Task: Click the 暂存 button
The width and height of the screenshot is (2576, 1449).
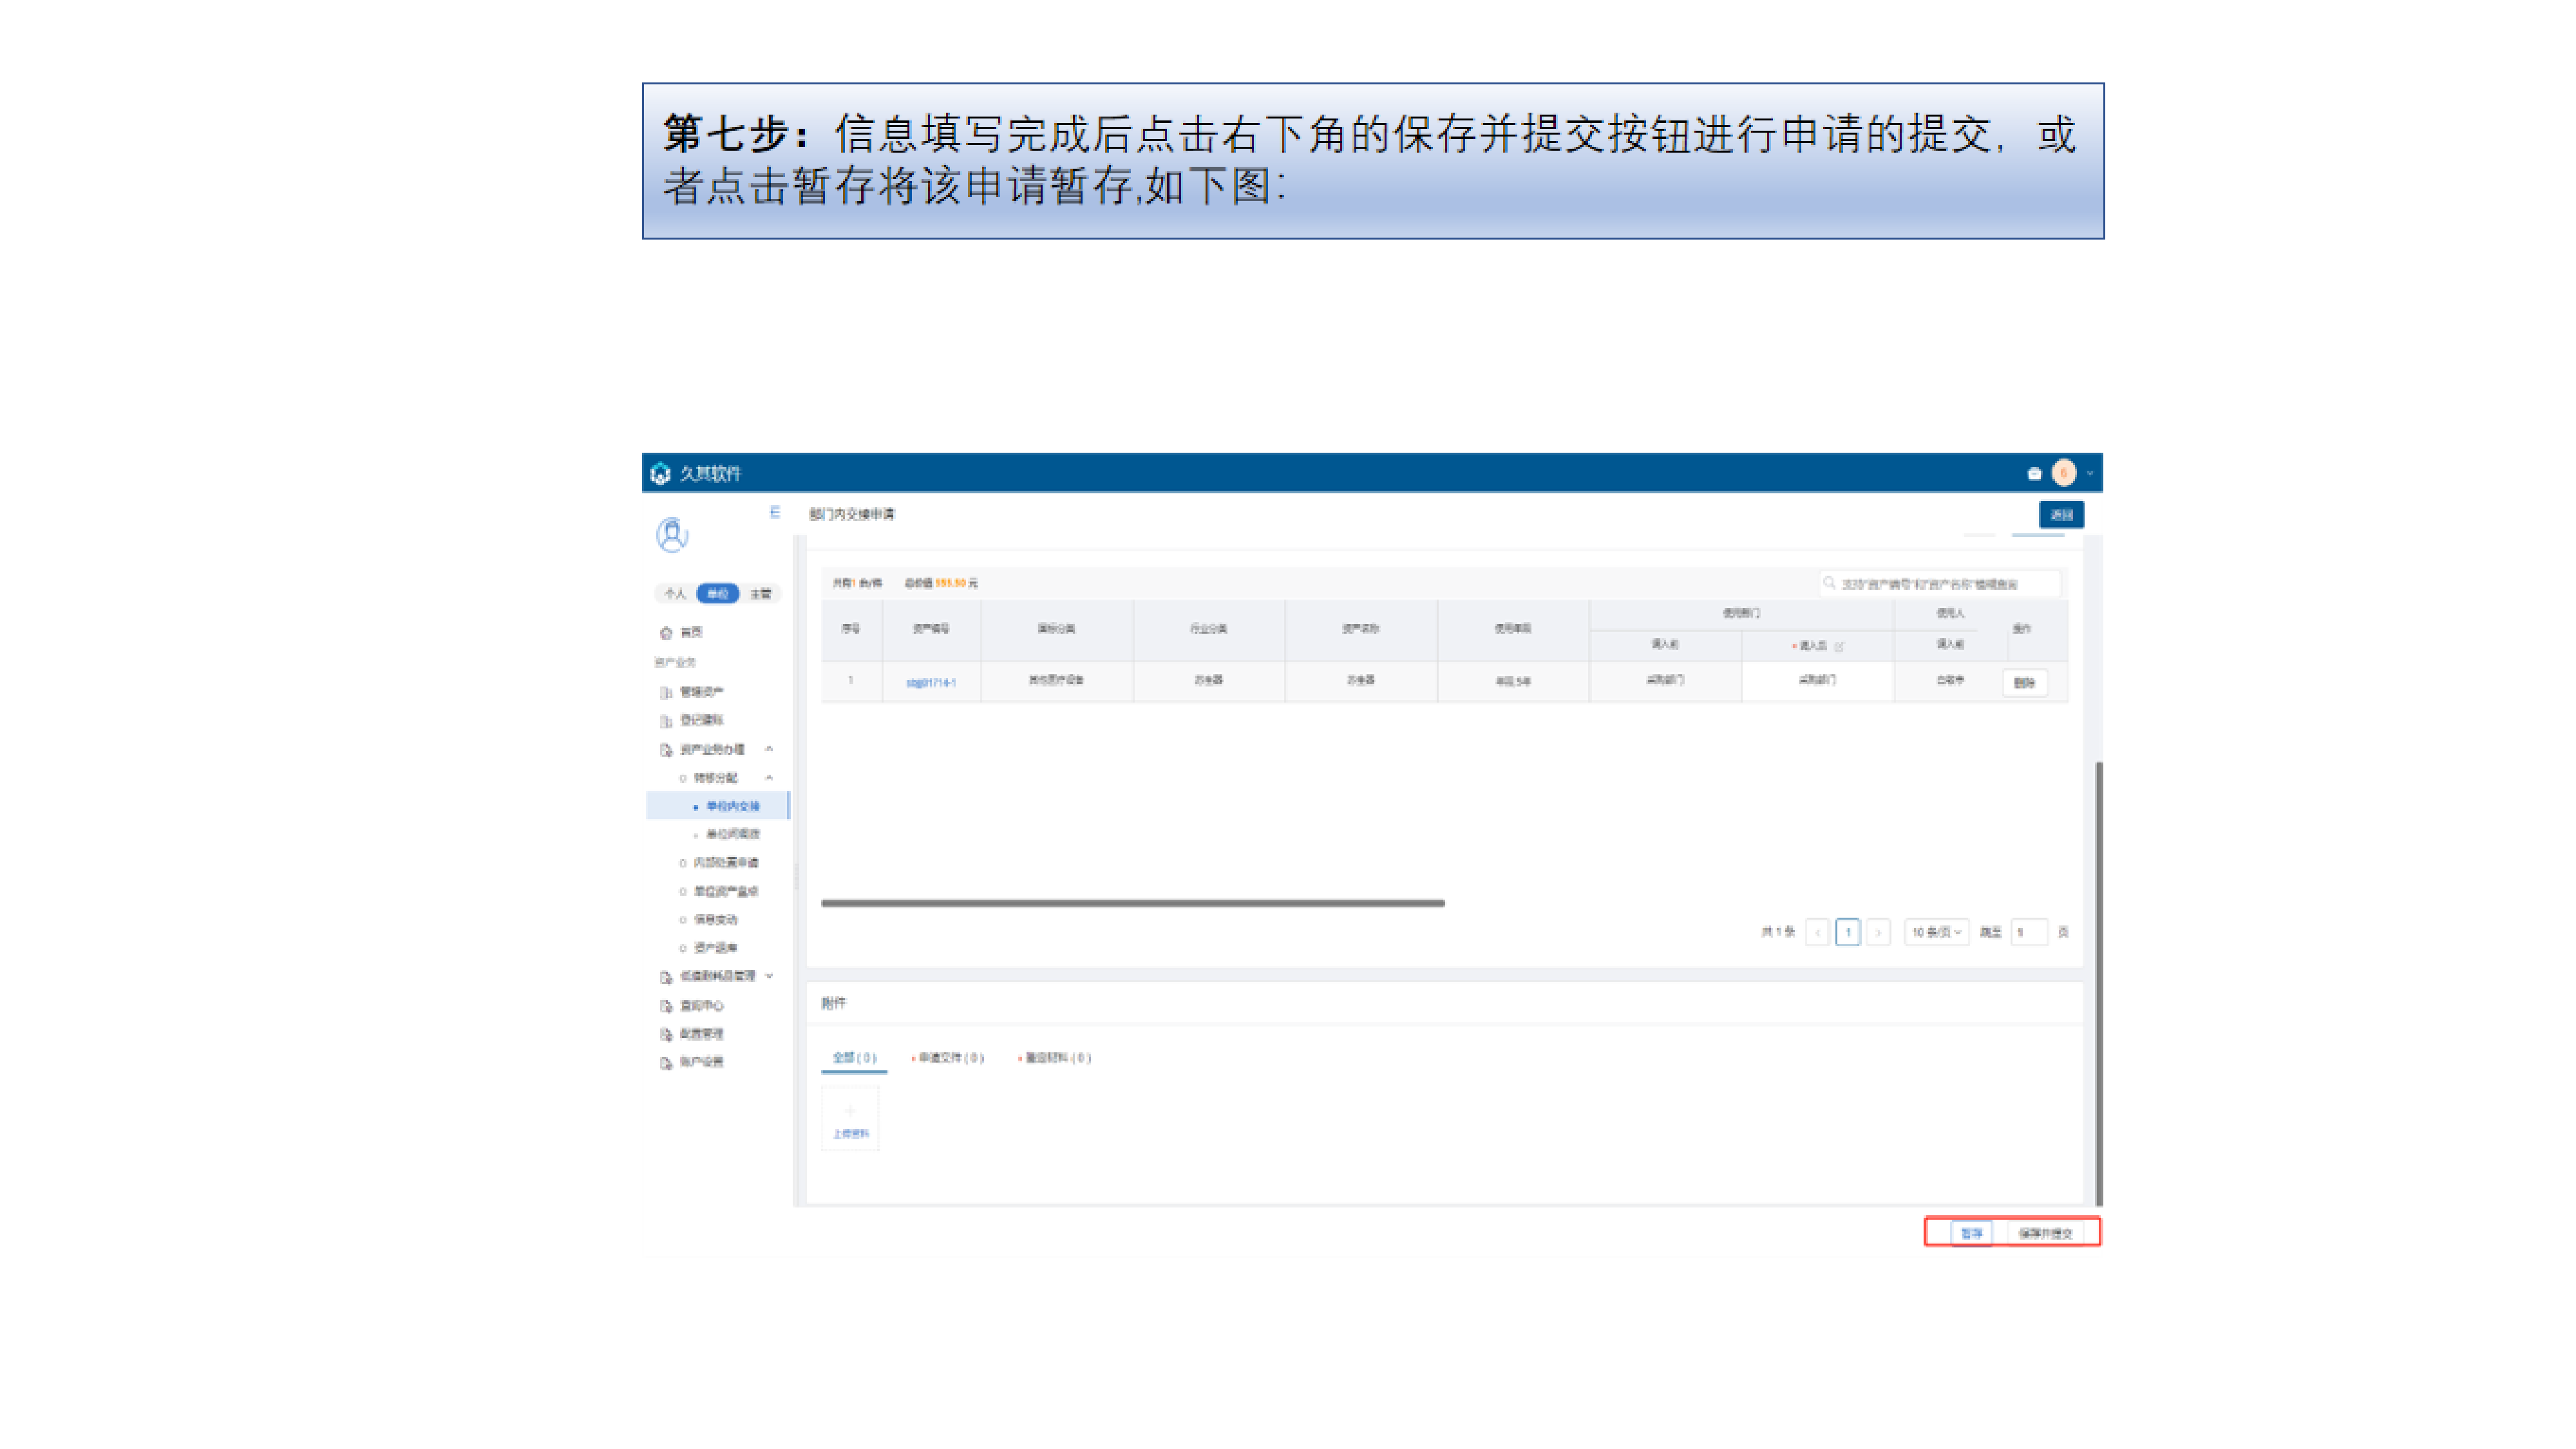Action: (x=1971, y=1233)
